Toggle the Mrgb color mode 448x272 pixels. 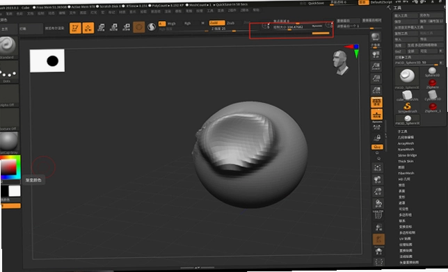171,24
